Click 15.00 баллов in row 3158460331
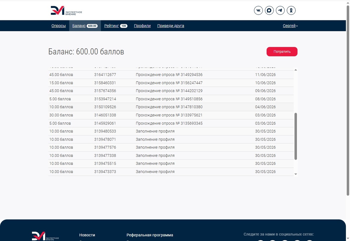Viewport: 350px width, 241px height. point(61,83)
